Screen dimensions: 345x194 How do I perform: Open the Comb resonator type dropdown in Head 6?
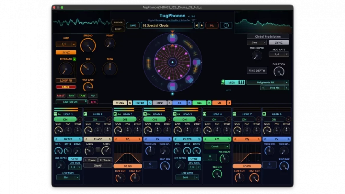217,147
